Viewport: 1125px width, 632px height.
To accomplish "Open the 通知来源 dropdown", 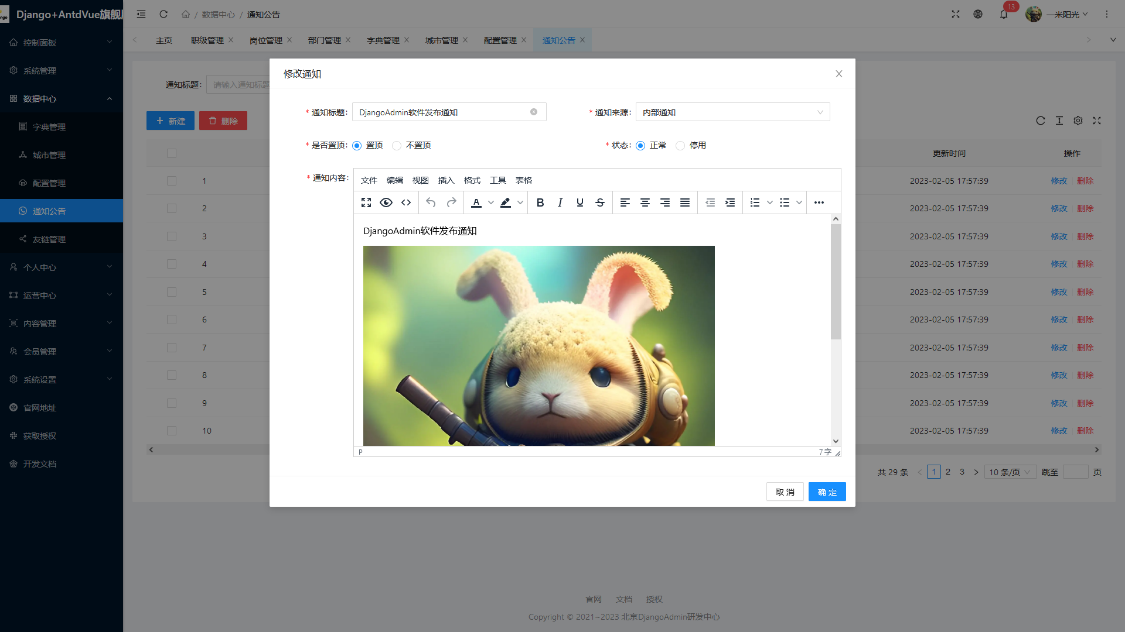I will pyautogui.click(x=732, y=112).
